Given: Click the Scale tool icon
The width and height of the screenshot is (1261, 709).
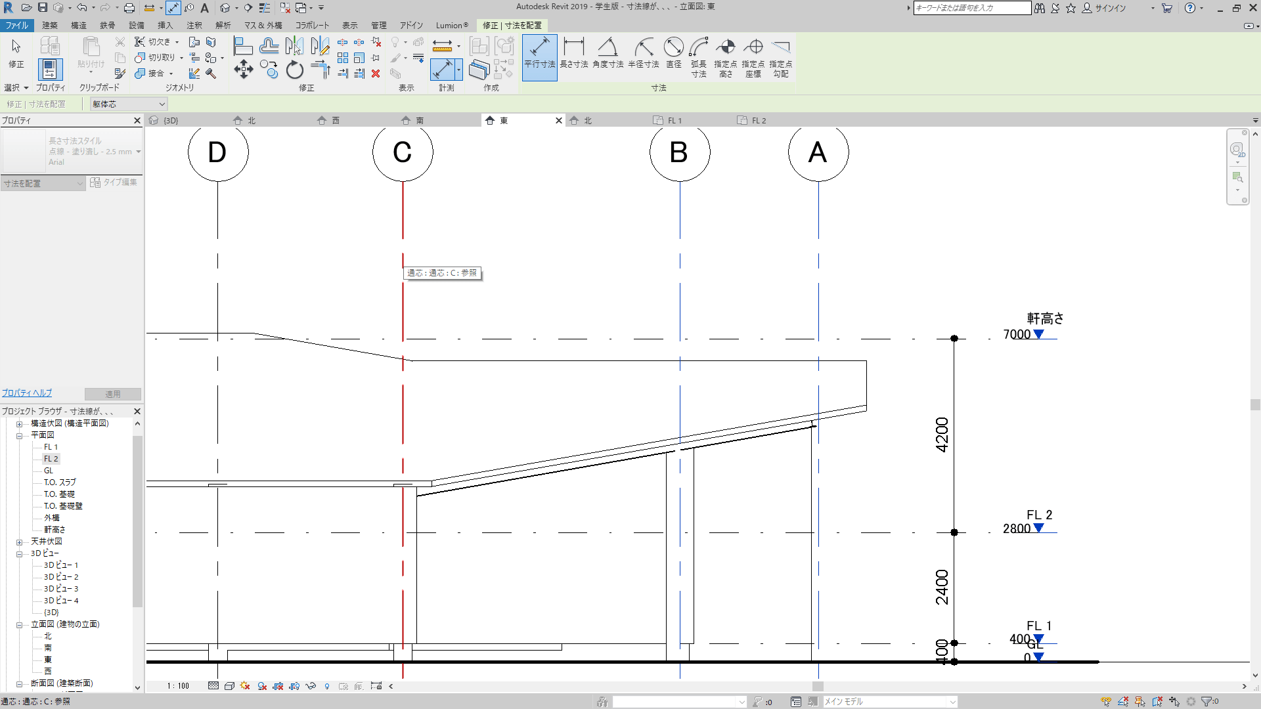Looking at the screenshot, I should point(359,58).
